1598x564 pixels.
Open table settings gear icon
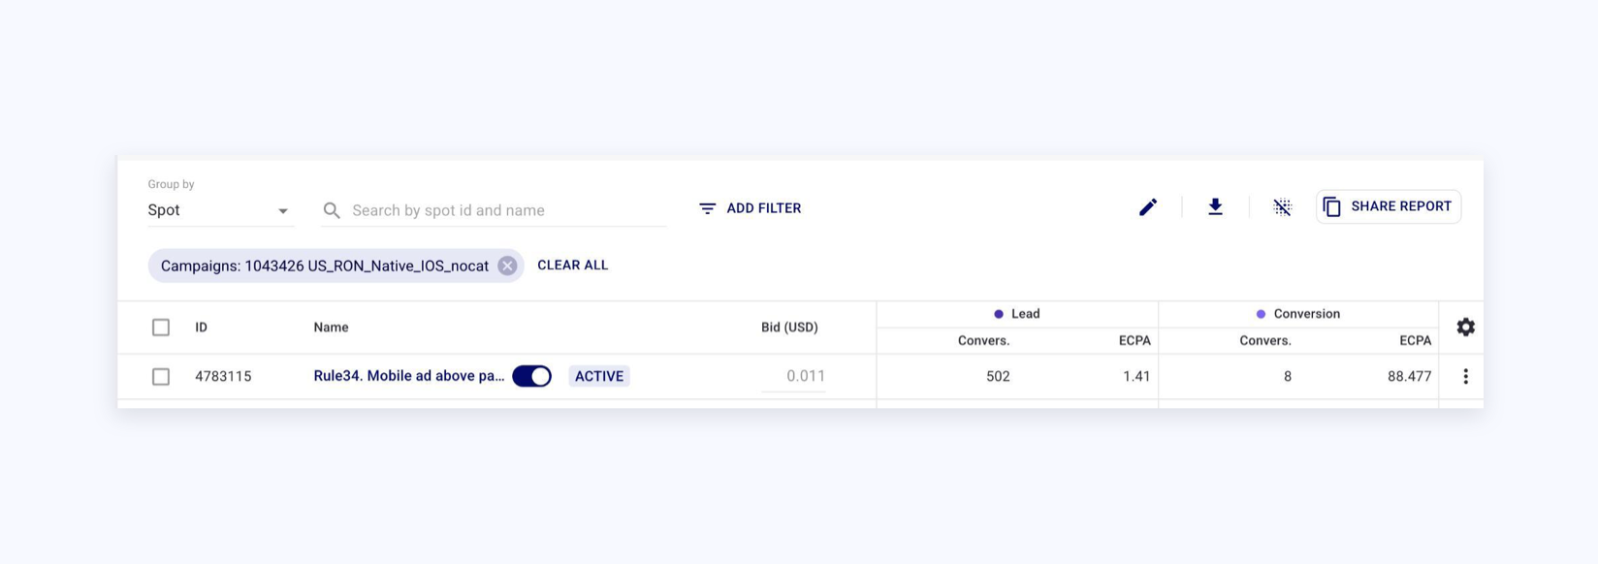(1465, 328)
